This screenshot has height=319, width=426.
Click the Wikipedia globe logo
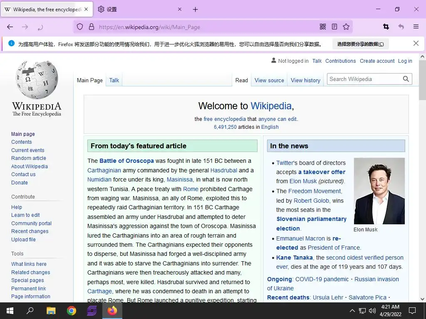tap(37, 79)
